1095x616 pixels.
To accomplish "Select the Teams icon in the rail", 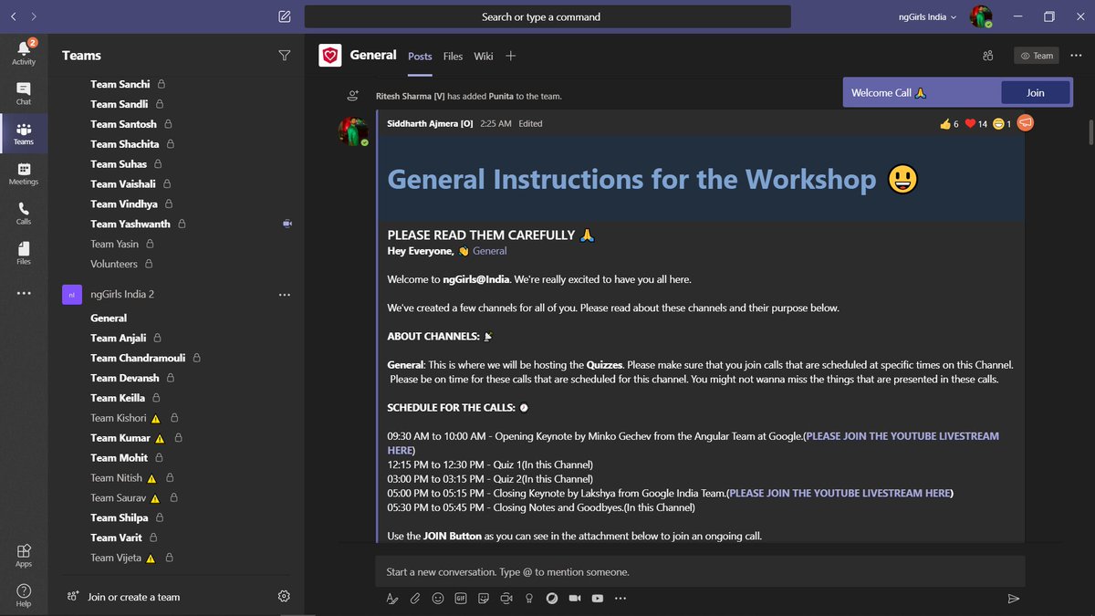I will pos(24,133).
